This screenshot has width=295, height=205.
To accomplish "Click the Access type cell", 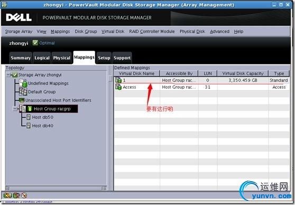I will [x=279, y=87].
